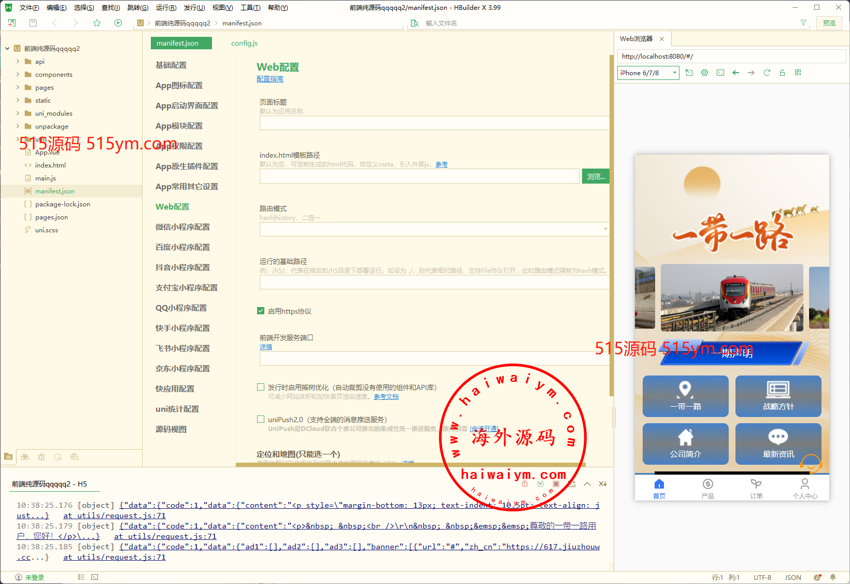Click the 页面标题 input field
Viewport: 850px width, 584px height.
[x=434, y=123]
